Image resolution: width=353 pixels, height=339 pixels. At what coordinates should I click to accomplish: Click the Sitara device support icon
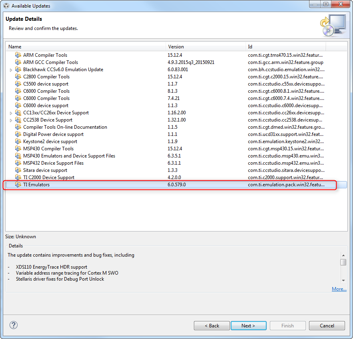18,170
